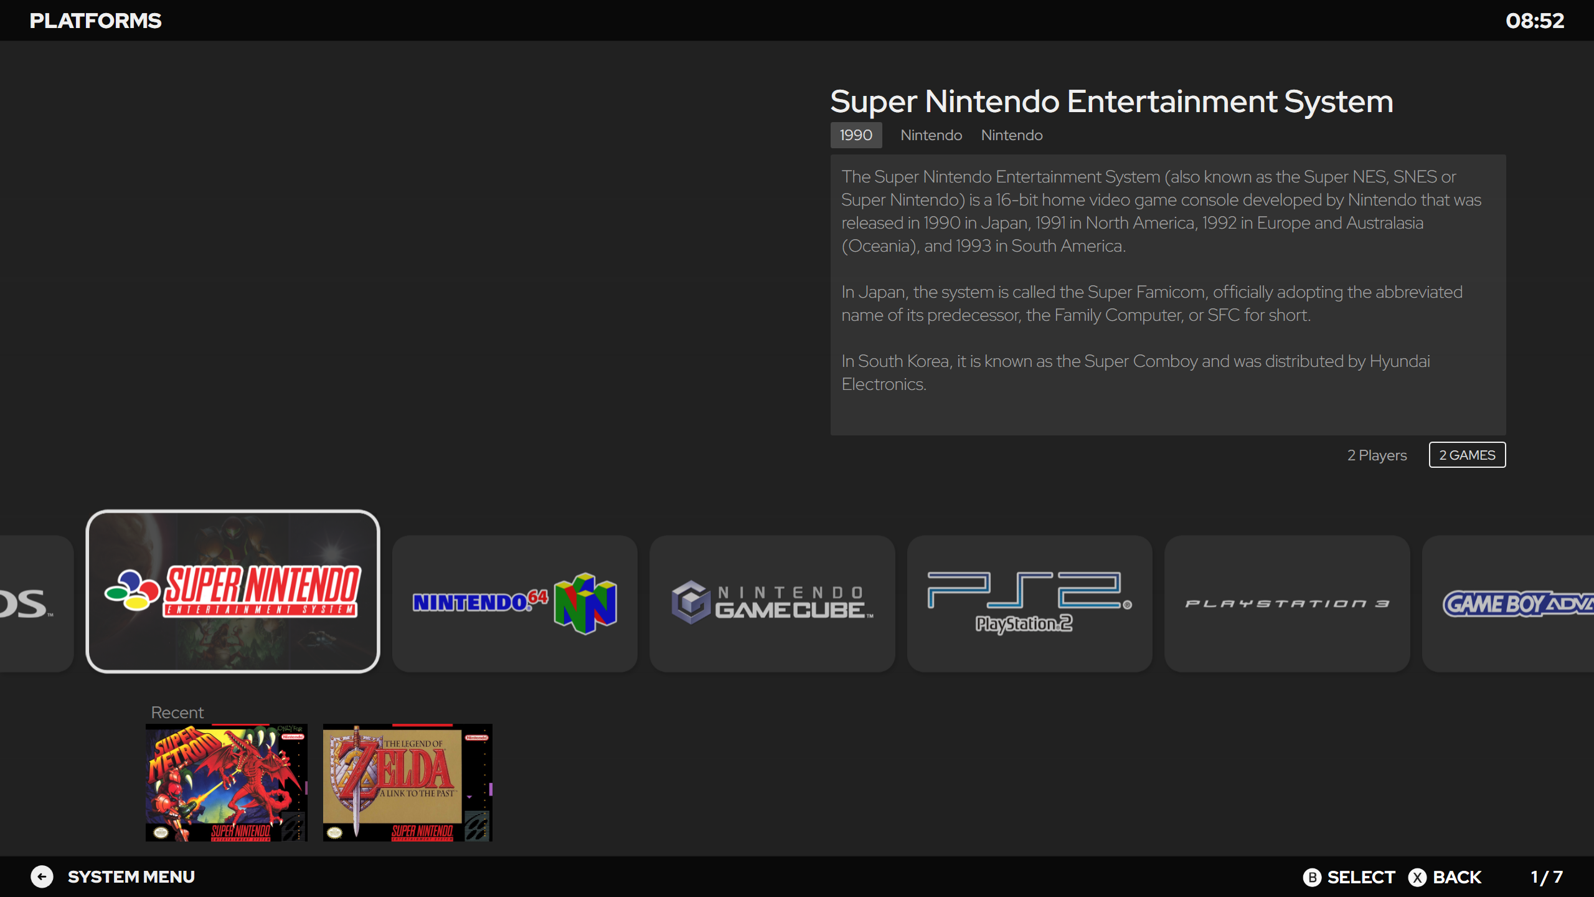This screenshot has height=897, width=1594.
Task: Choose the PlayStation 3 platform card
Action: pos(1287,603)
